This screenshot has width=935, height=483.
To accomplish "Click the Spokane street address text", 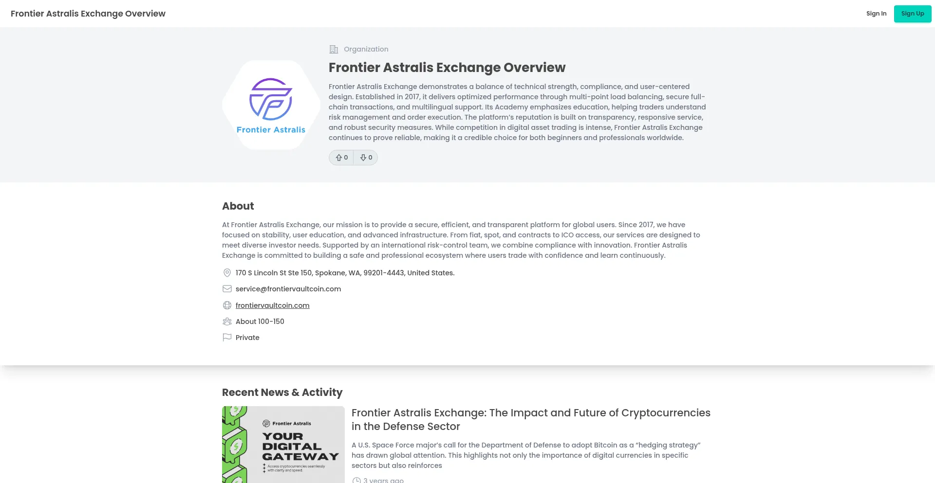I will [345, 273].
